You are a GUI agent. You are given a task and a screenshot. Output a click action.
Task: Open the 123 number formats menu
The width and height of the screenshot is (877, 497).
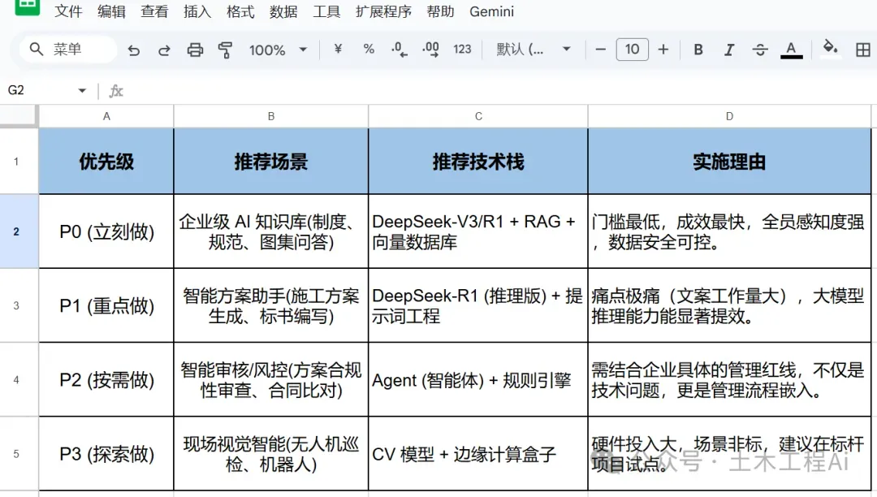point(462,50)
